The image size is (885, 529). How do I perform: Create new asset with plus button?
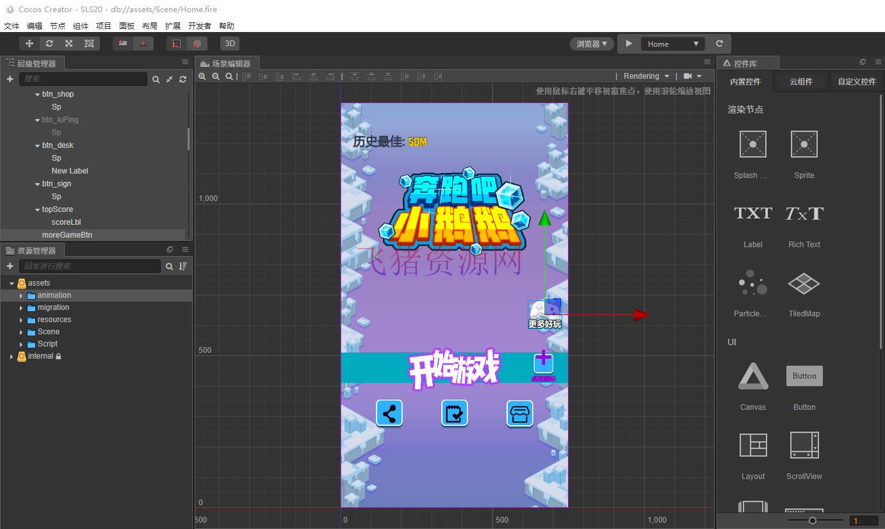pyautogui.click(x=10, y=266)
